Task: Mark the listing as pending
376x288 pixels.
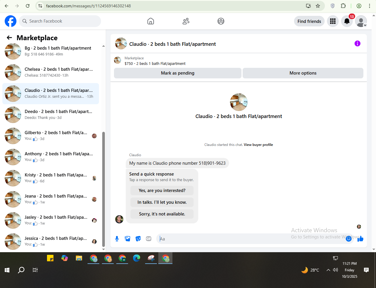Action: pos(178,73)
